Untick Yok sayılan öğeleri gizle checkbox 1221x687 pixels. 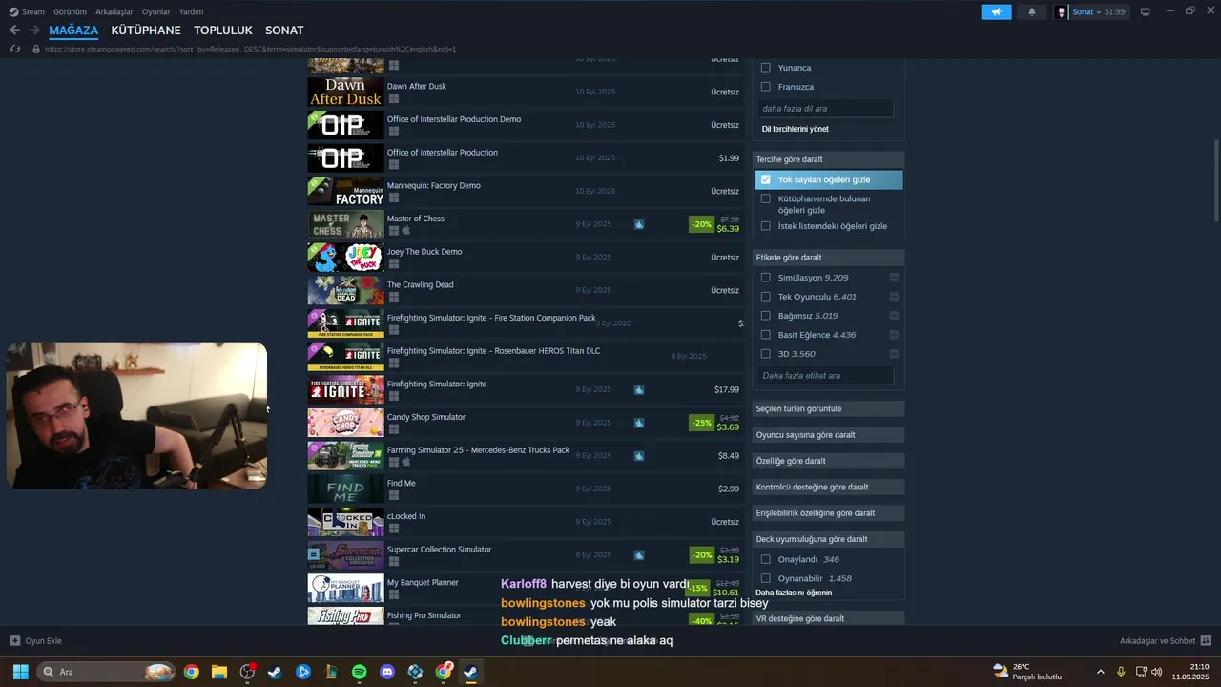coord(765,179)
